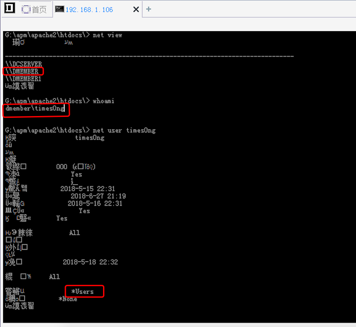Click the 2018-5-16 22:31 date line
Viewport: 356px width, 327px height.
(95, 203)
